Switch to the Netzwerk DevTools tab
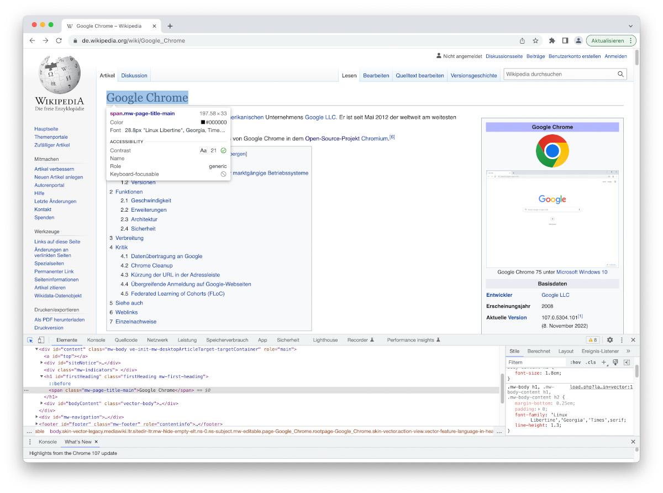This screenshot has height=493, width=663. click(x=157, y=340)
